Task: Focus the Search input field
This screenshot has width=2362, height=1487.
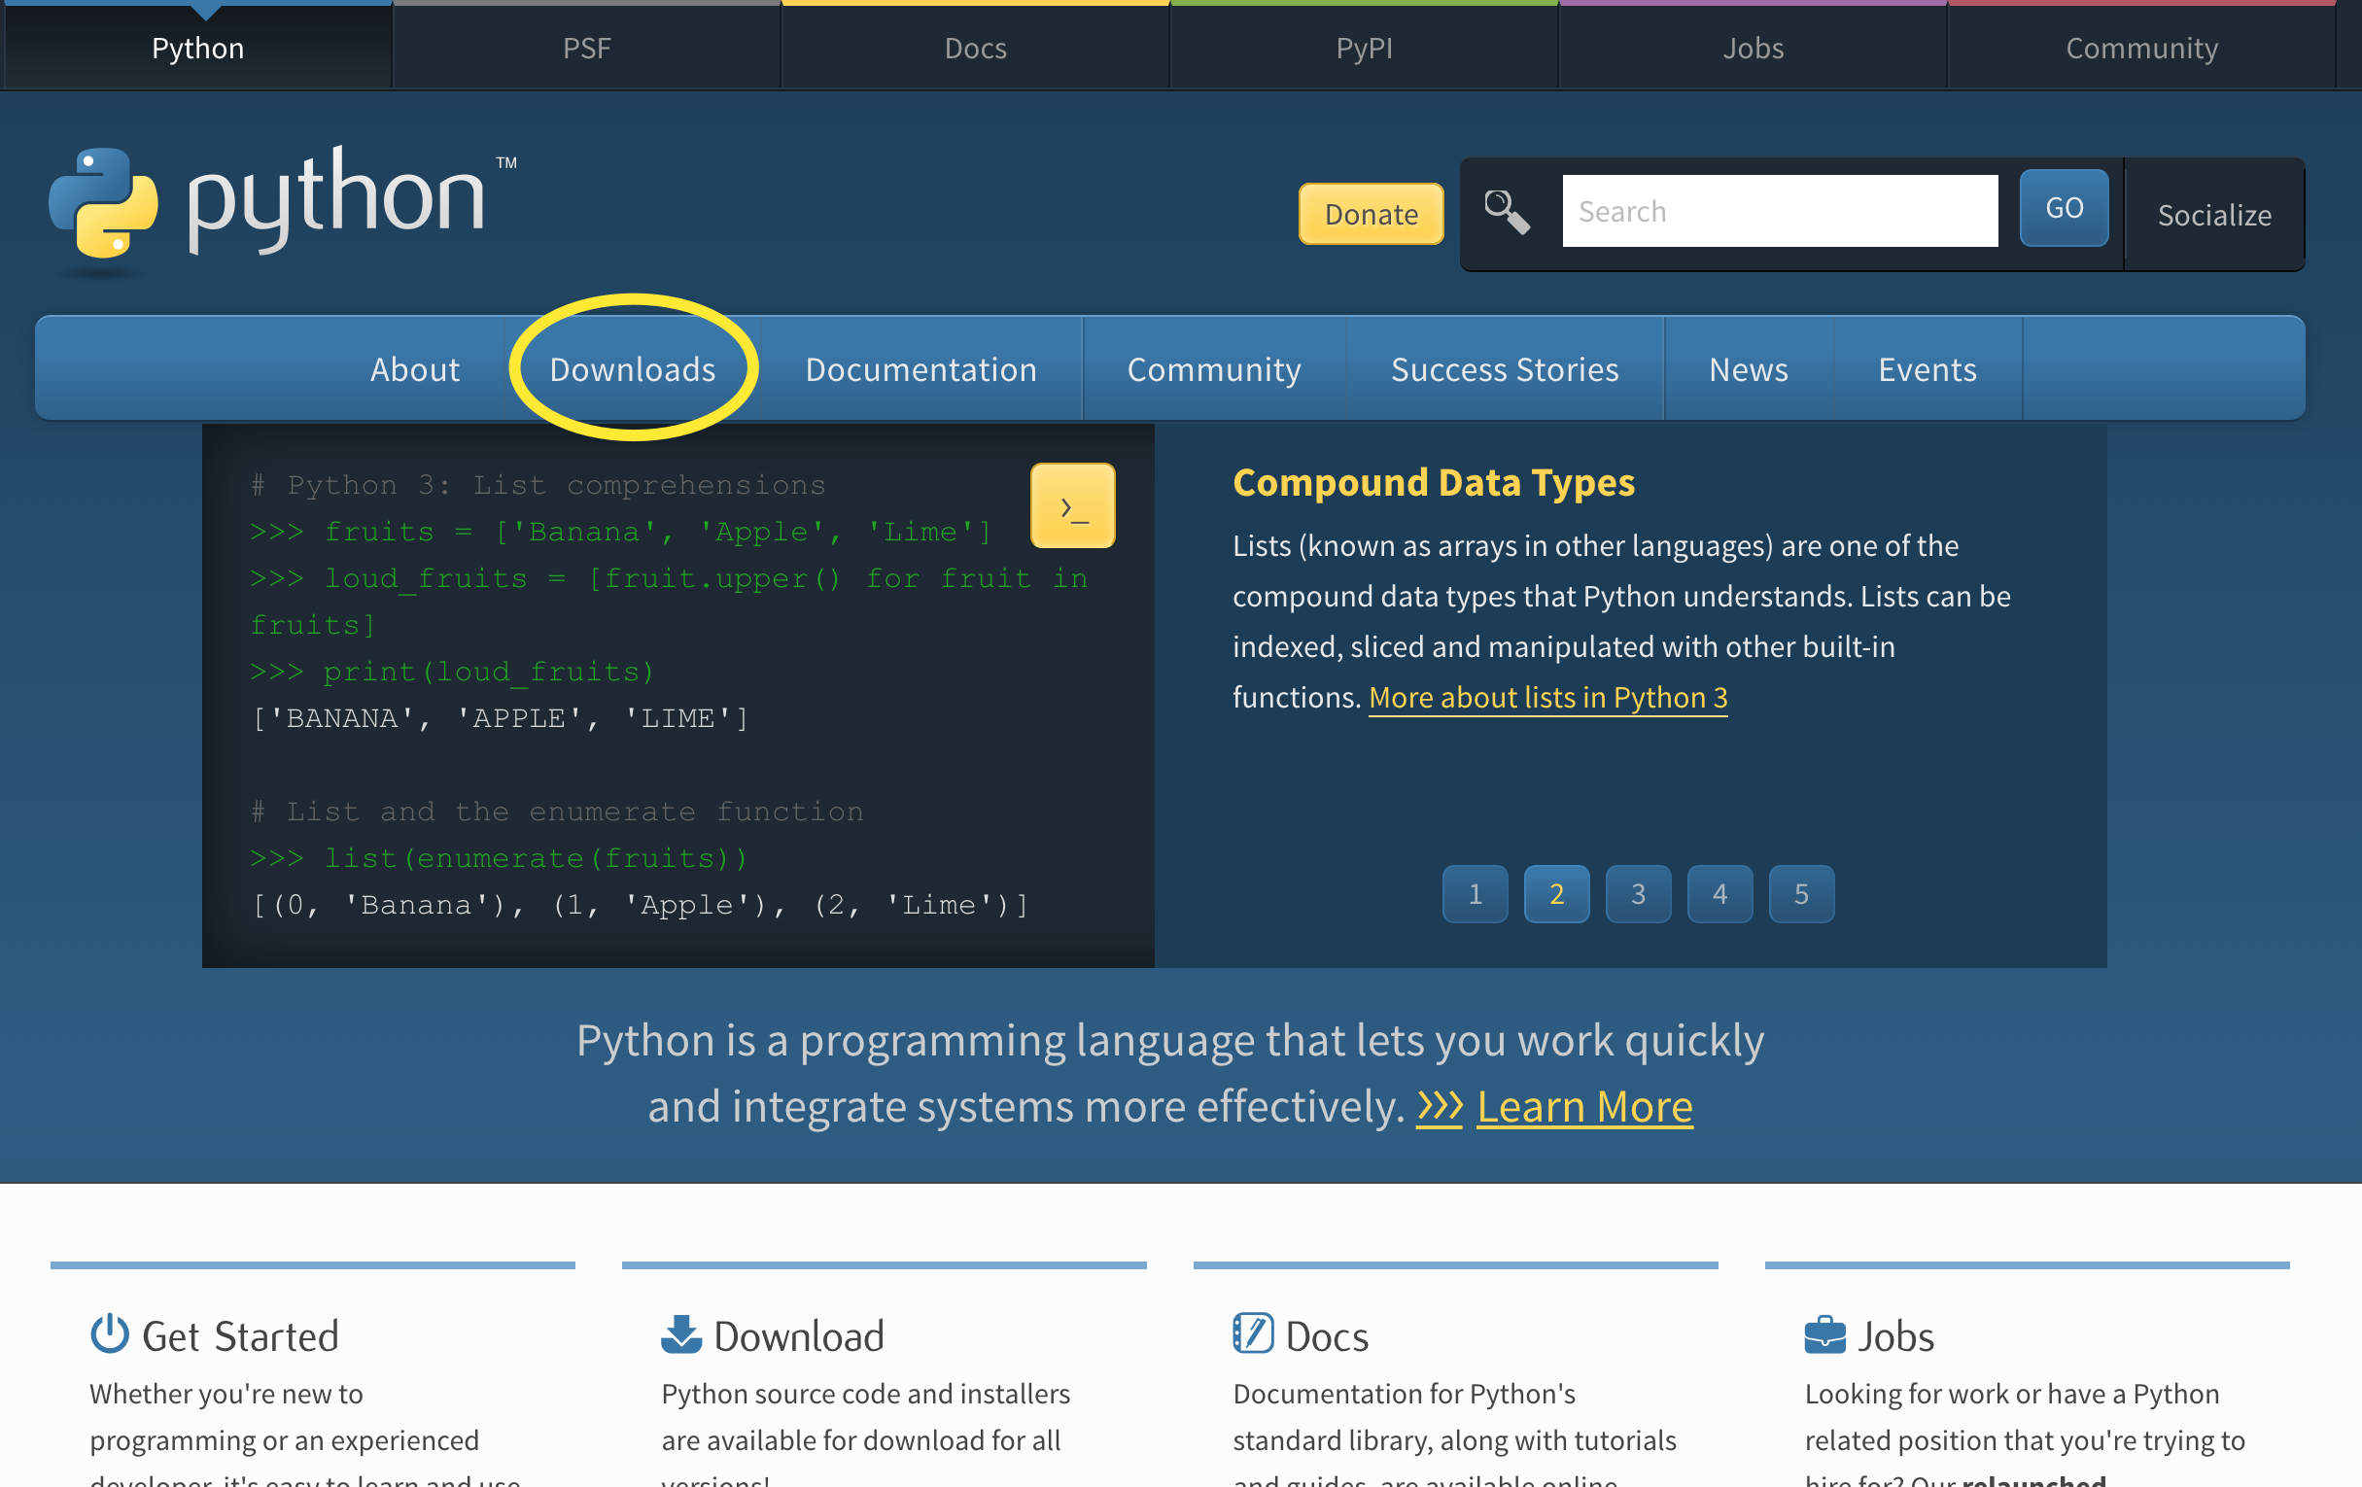Action: tap(1780, 211)
